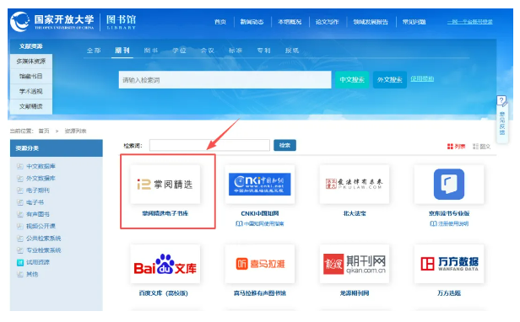Viewport: 520px width, 322px height.
Task: Select 文献资源 in left sidebar
Action: click(31, 46)
